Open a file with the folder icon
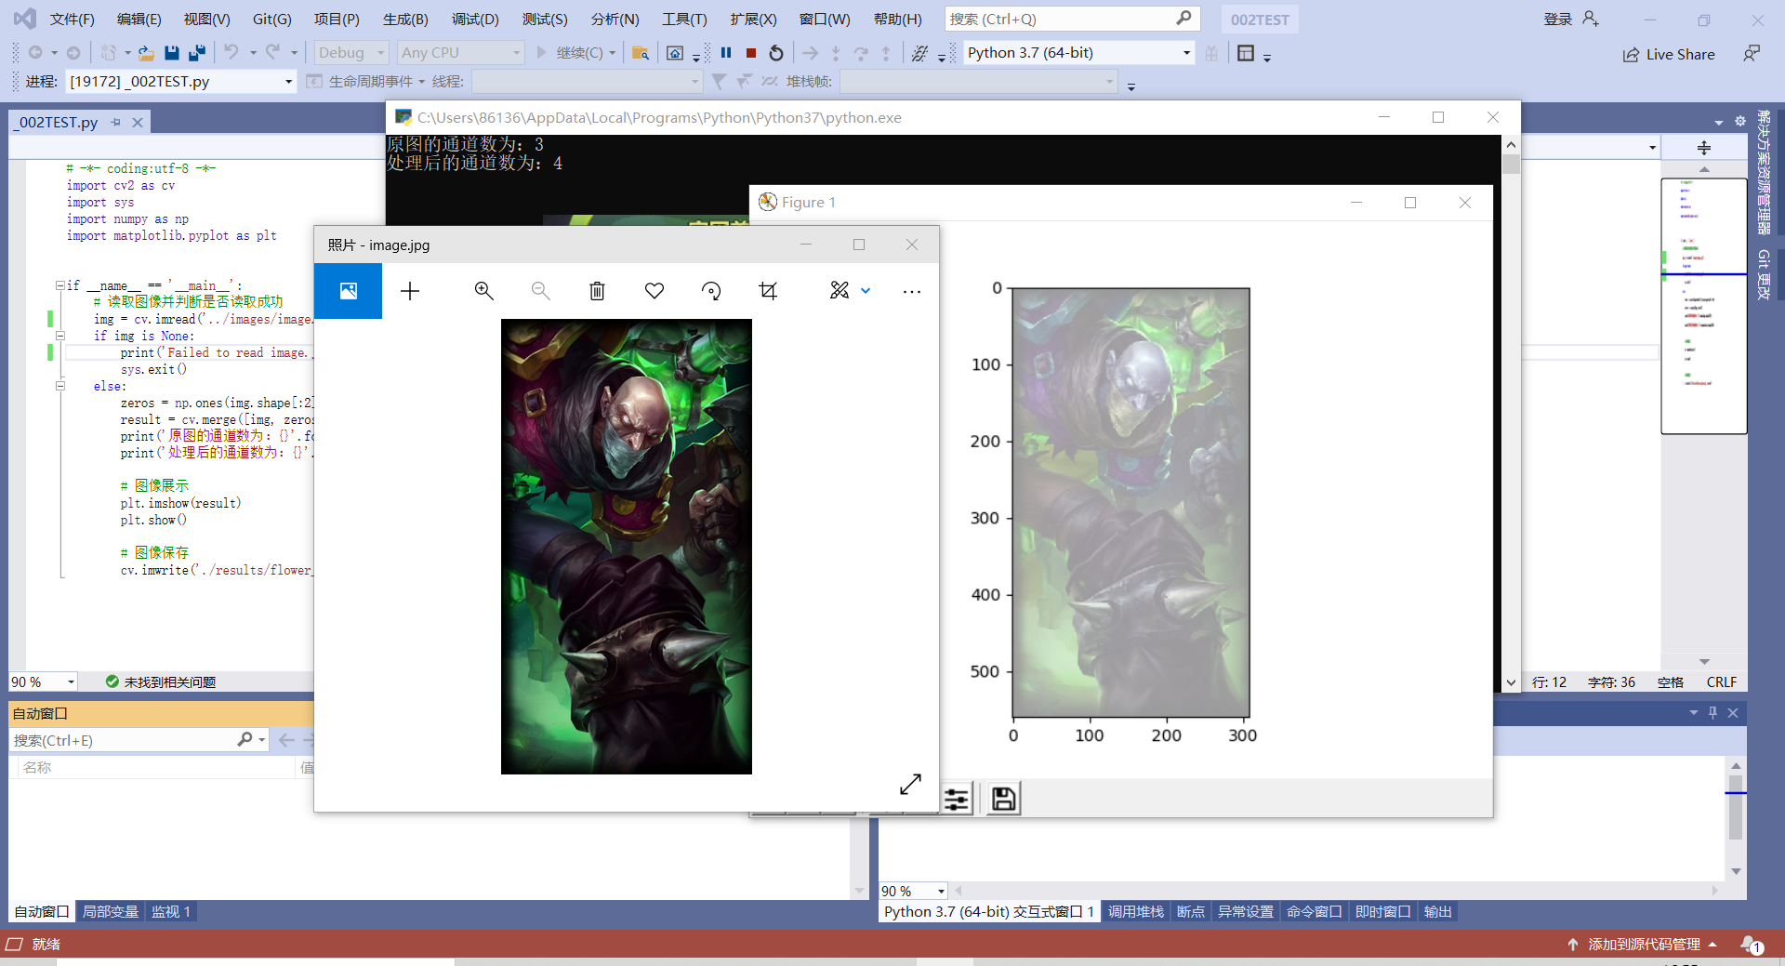The height and width of the screenshot is (966, 1785). click(147, 53)
